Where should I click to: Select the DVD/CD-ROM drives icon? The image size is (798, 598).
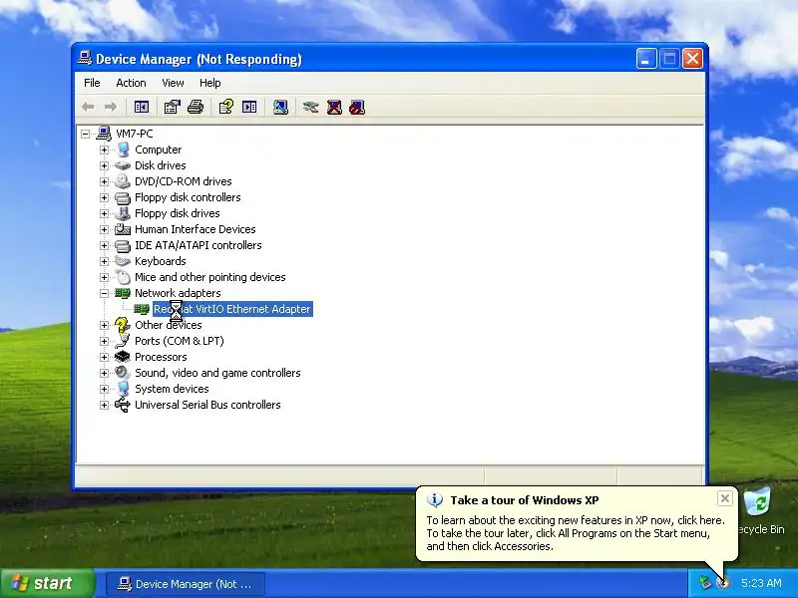[x=123, y=181]
